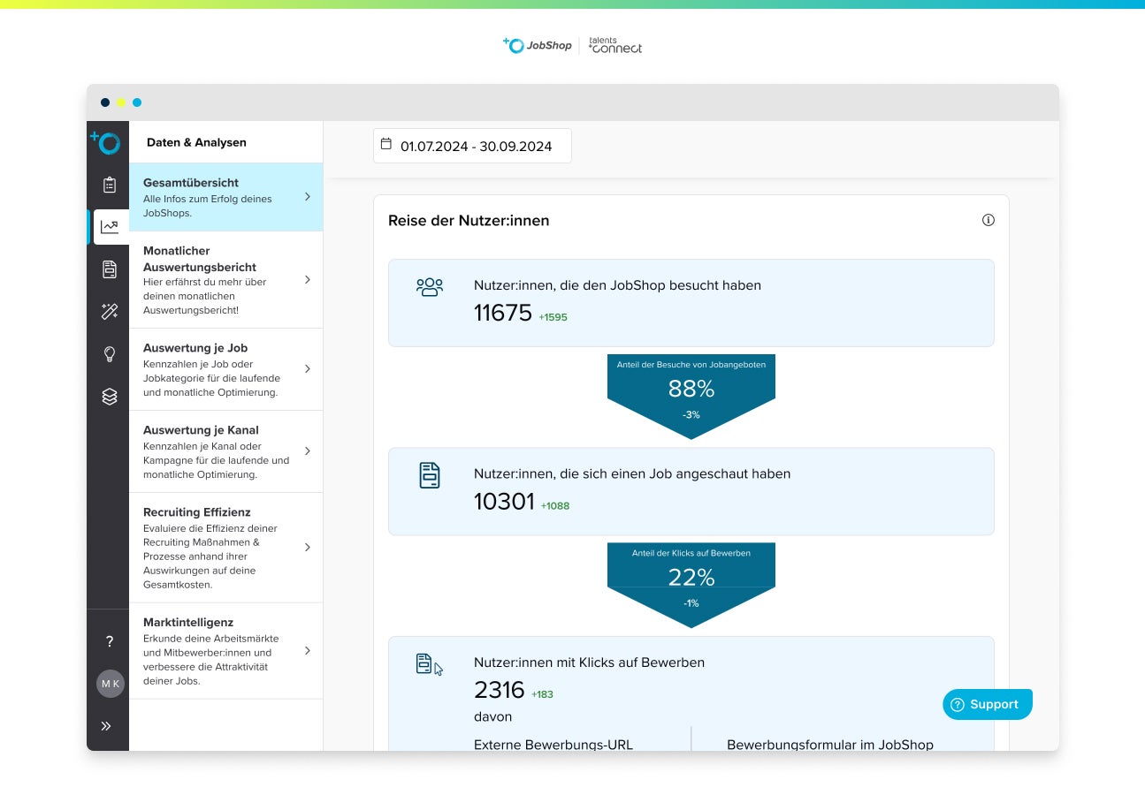Expand the Monatlicher Auswertungsbericht chevron

coord(307,279)
